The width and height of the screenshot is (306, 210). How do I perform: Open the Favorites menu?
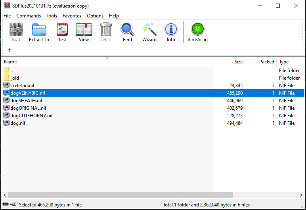tap(72, 16)
